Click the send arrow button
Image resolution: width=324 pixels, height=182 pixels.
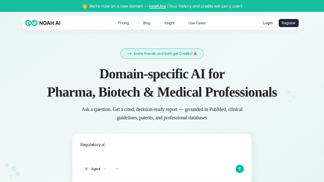[239, 169]
